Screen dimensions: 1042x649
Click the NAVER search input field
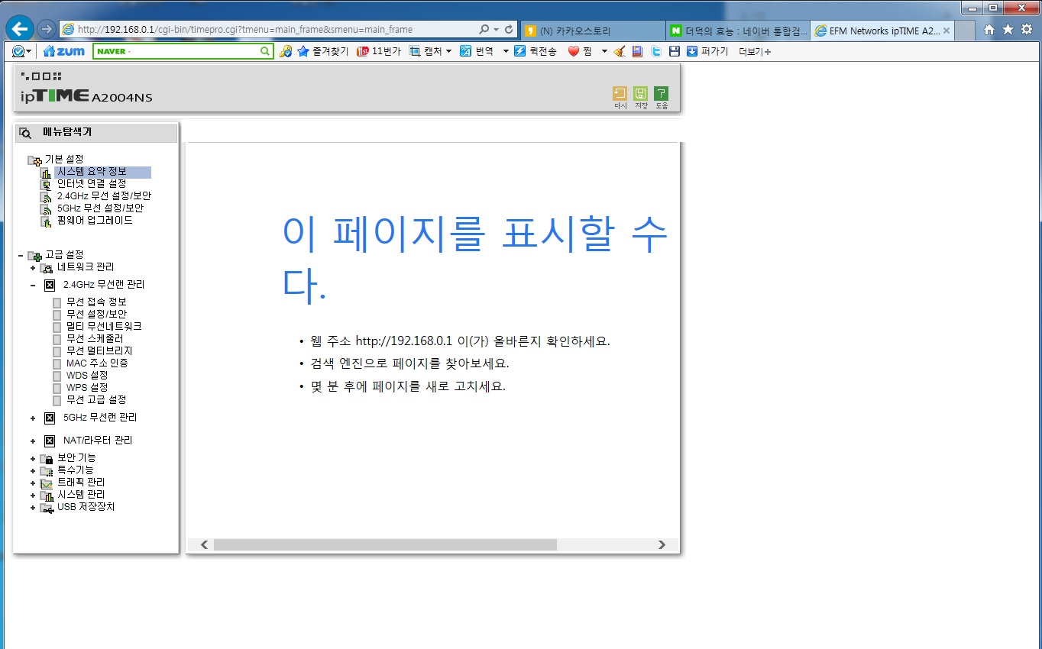(x=183, y=51)
